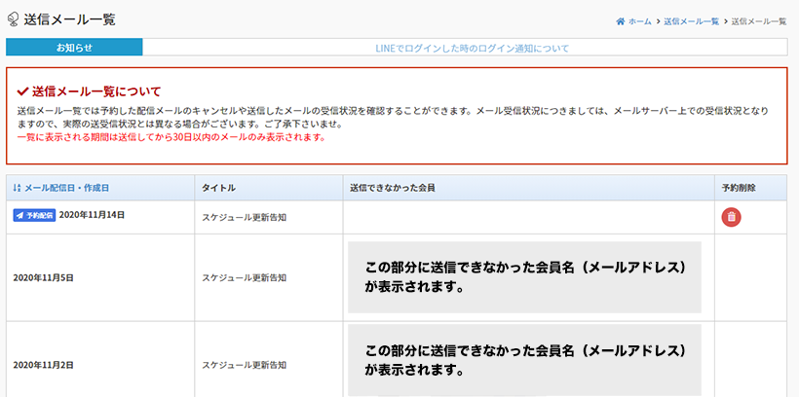Screen dimensions: 799x397
Task: Click スケジュール更新告知 title in November 5 row
Action: pos(244,277)
